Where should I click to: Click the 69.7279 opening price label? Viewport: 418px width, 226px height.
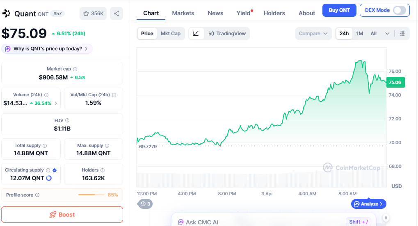click(x=148, y=147)
